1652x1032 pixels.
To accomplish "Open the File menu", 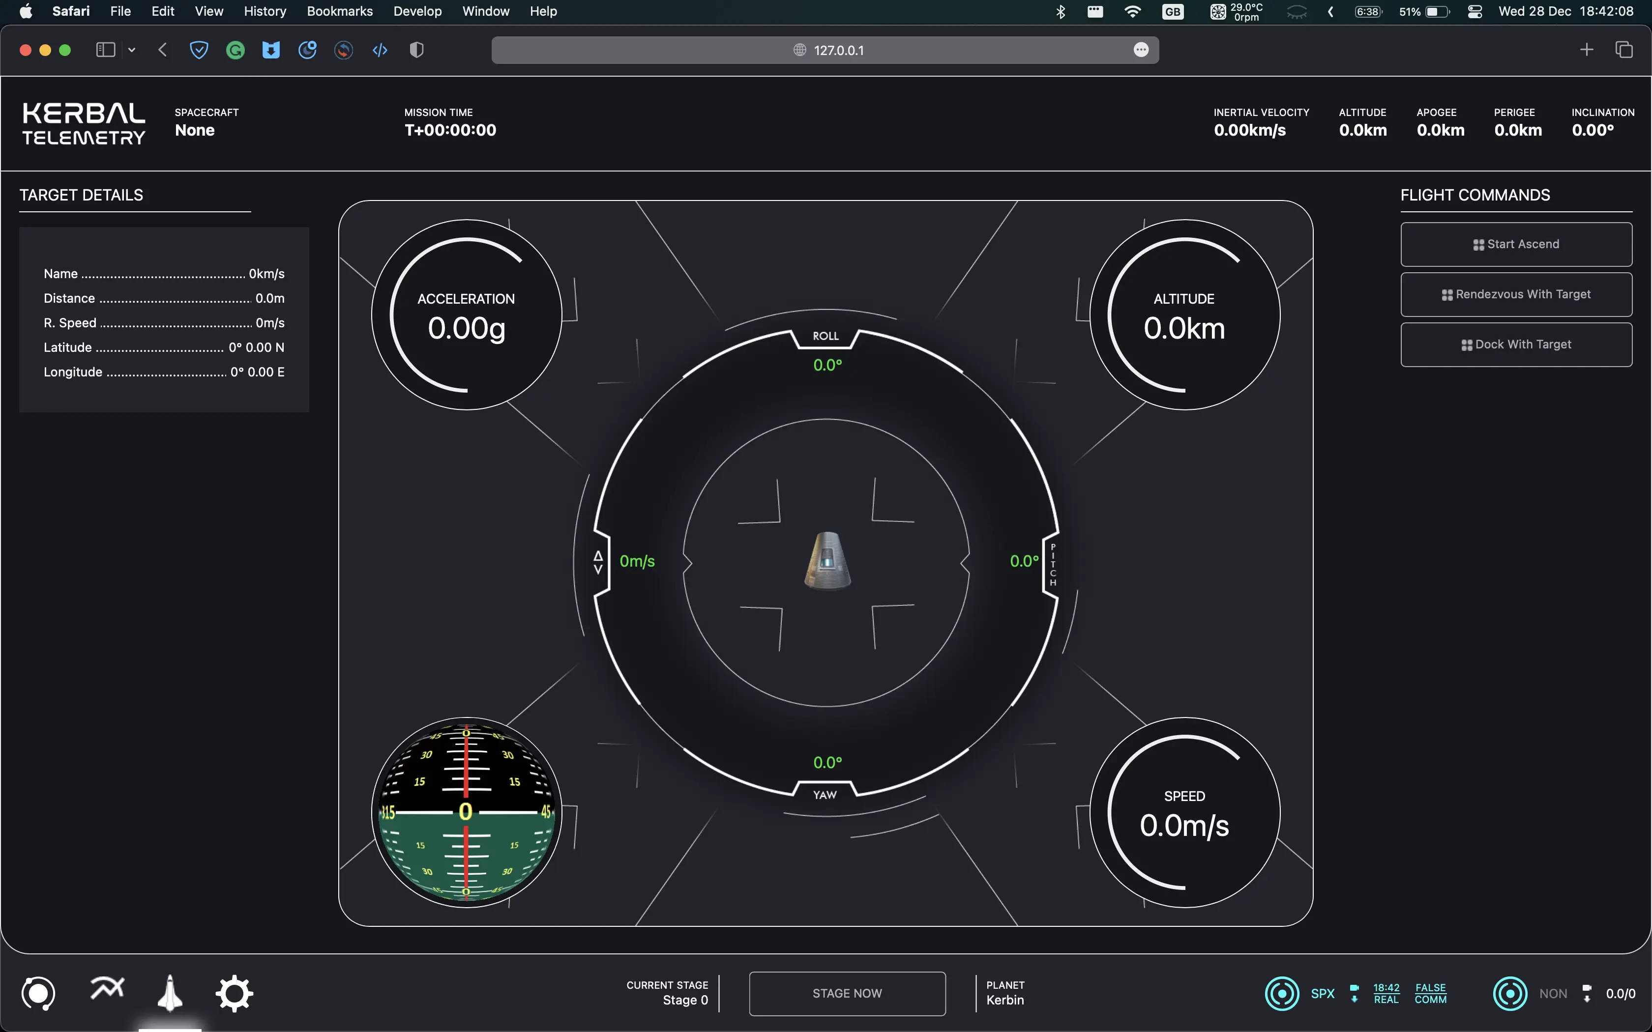I will (120, 11).
